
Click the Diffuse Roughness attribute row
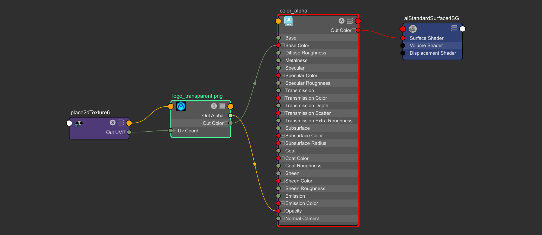pyautogui.click(x=318, y=53)
